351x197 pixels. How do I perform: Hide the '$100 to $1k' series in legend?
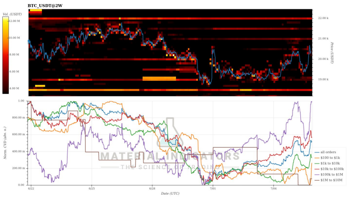330,158
